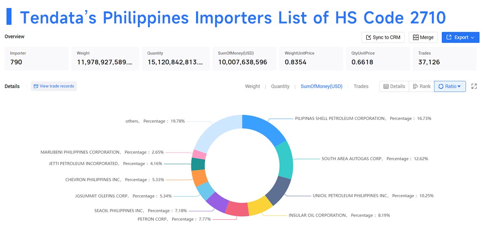Expand chart to fullscreen icon
Viewport: 484px width, 226px height.
[x=474, y=86]
